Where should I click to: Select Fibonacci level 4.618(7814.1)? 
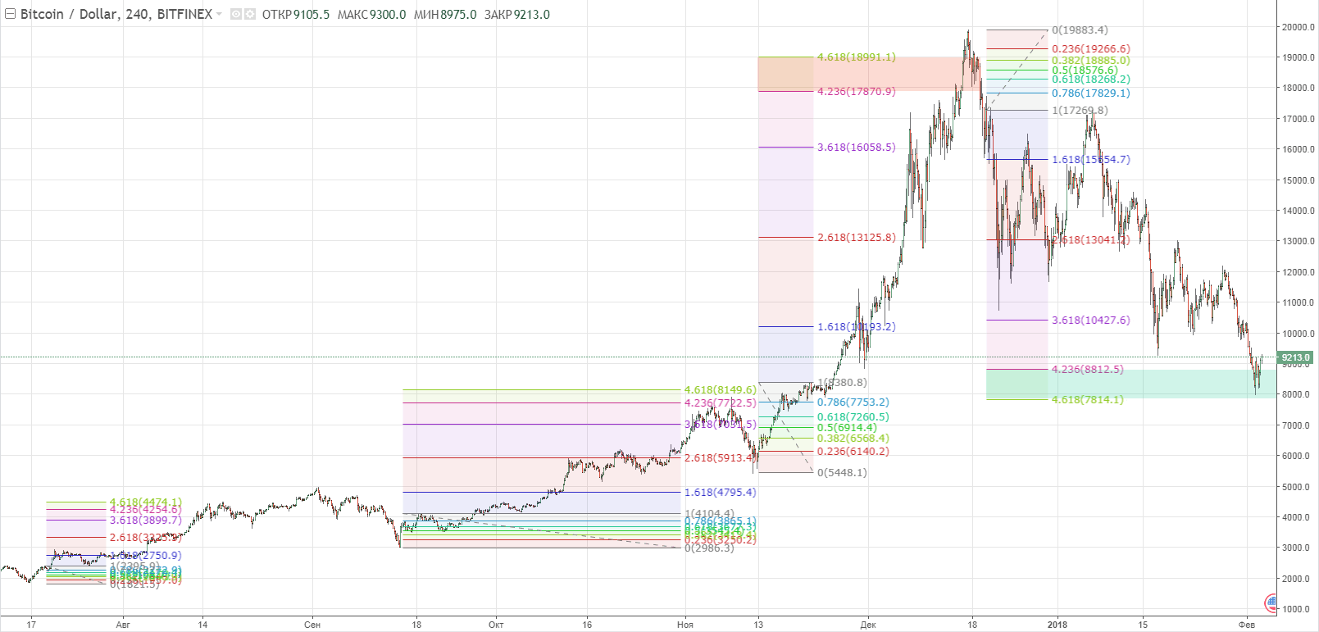[1088, 399]
